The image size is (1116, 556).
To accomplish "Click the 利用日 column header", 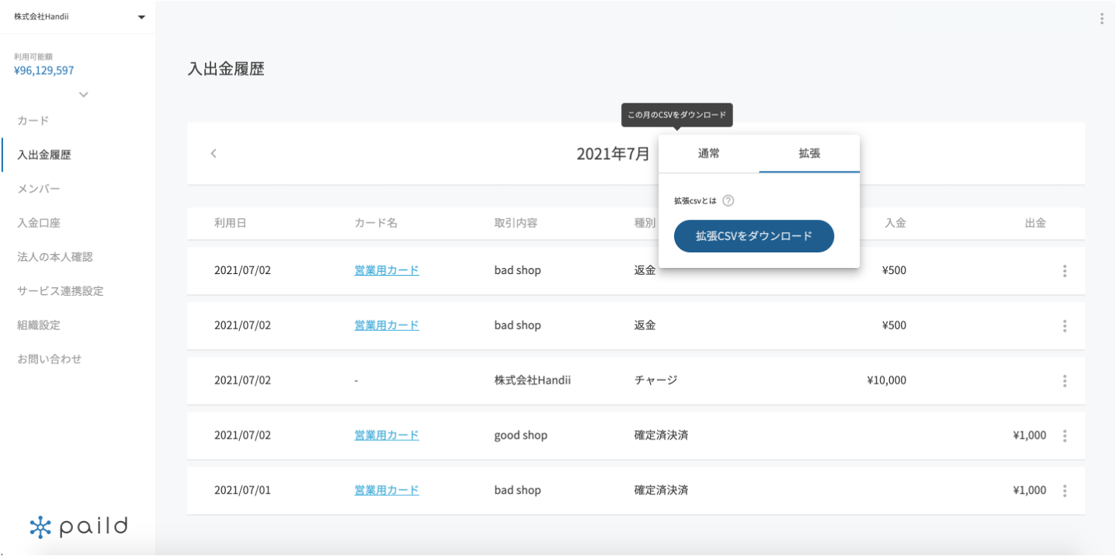I will (x=231, y=223).
